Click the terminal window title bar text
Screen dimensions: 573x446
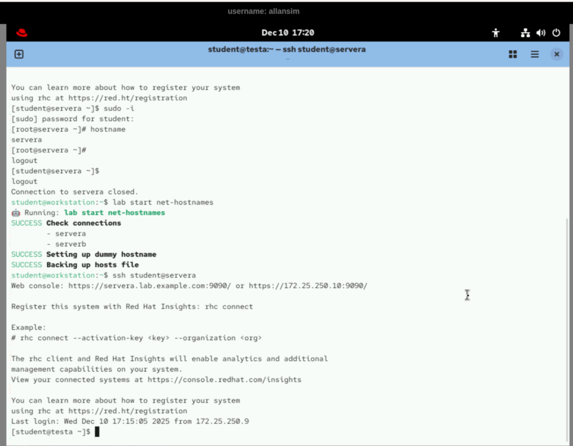pyautogui.click(x=287, y=50)
